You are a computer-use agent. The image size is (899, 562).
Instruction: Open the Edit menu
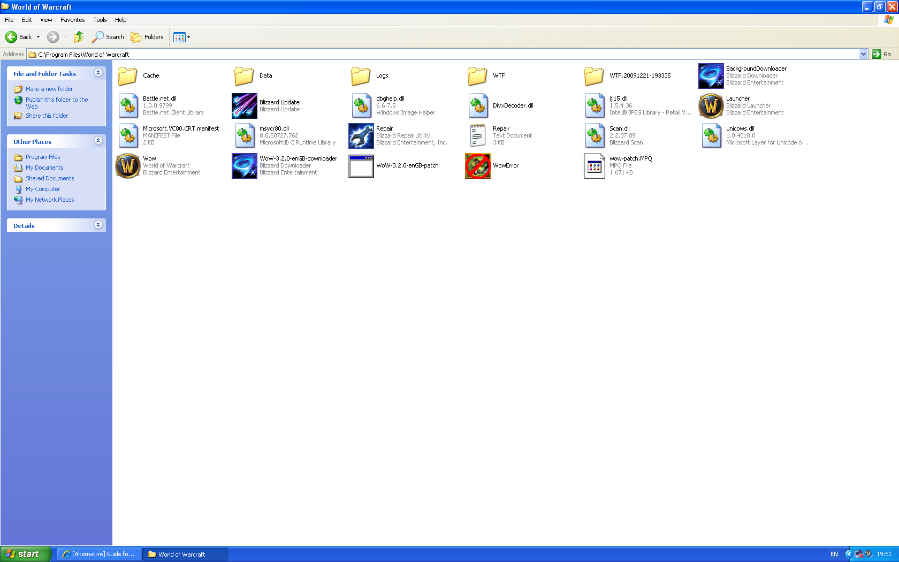pyautogui.click(x=27, y=20)
